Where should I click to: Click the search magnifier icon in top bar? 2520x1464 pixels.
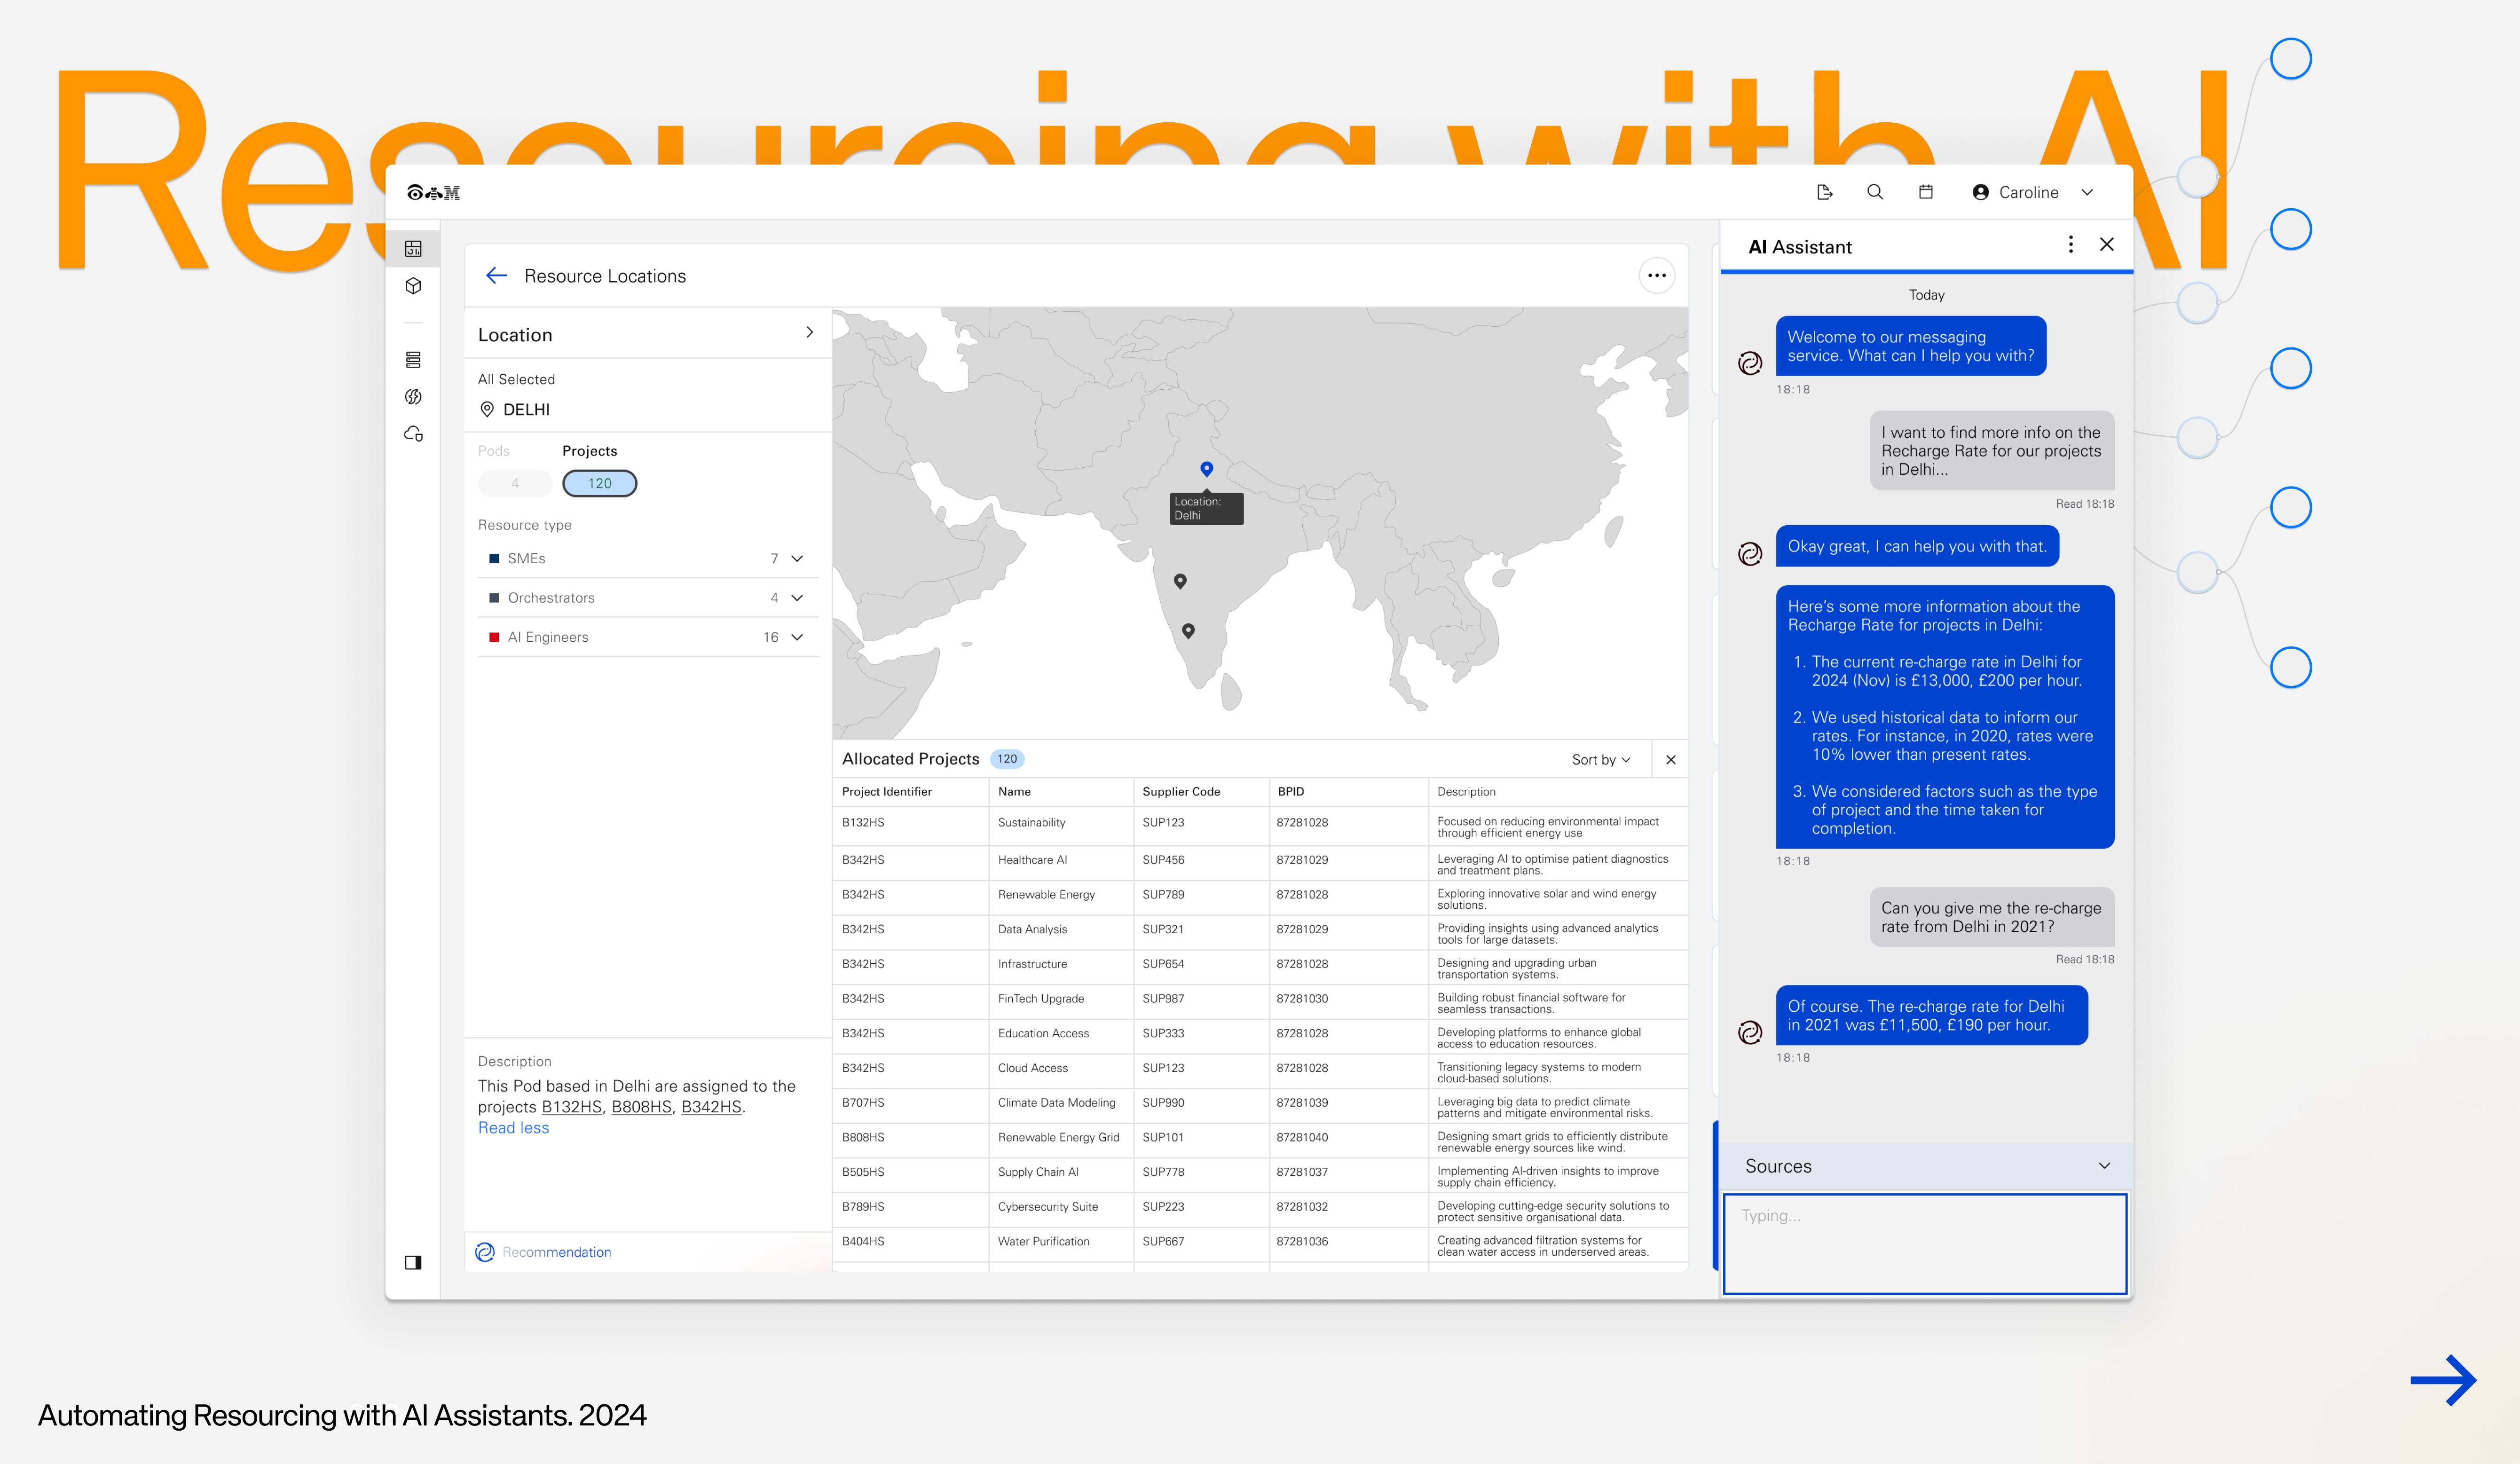click(1874, 192)
